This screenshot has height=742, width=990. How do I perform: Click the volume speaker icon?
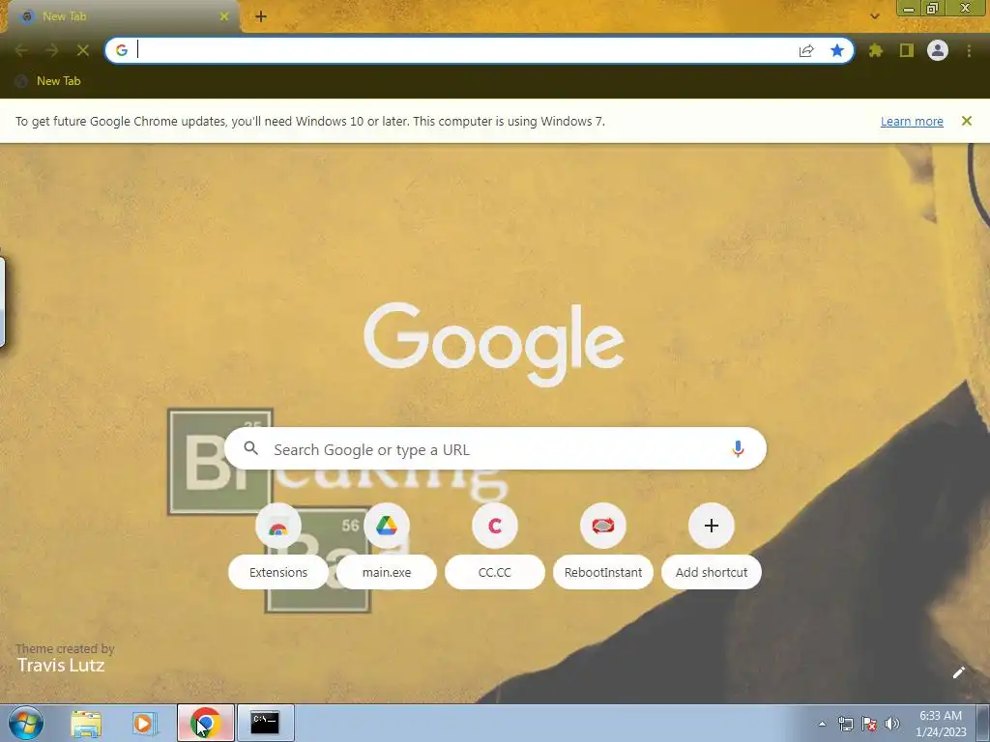892,724
